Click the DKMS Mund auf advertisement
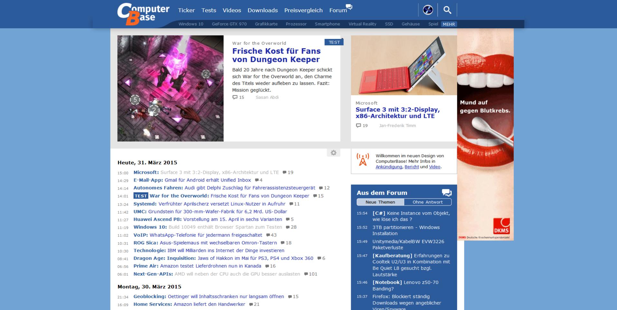 485,134
